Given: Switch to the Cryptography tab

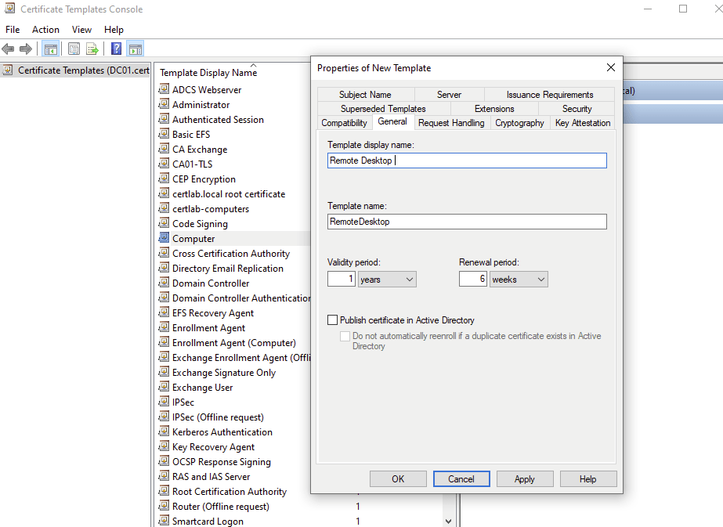Looking at the screenshot, I should coord(519,123).
